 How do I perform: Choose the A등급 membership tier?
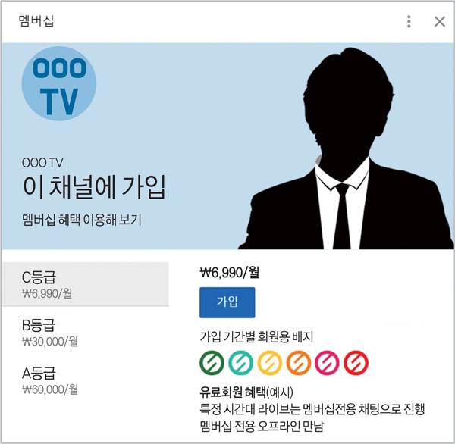[85, 380]
